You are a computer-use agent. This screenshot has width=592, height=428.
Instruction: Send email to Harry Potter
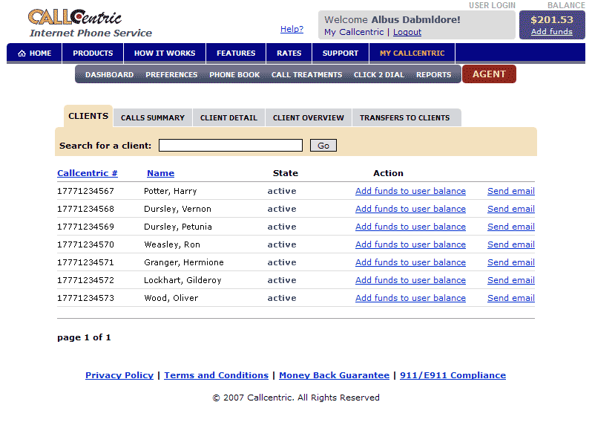[x=511, y=191]
